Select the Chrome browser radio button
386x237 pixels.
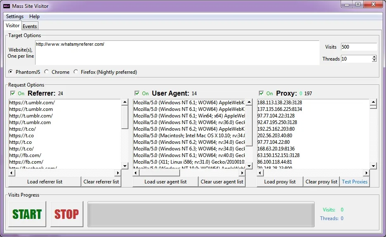[x=47, y=72]
